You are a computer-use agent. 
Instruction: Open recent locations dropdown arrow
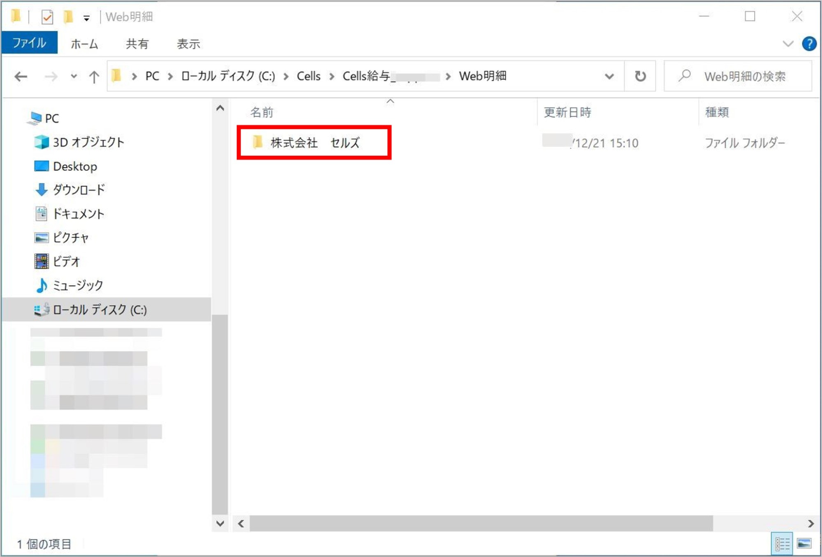tap(74, 76)
